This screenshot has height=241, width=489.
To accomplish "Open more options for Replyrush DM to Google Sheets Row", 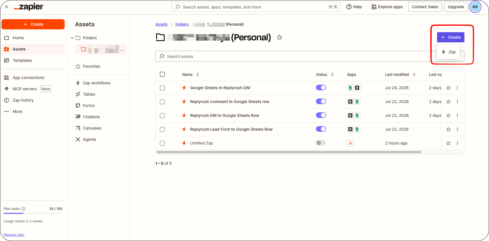I will point(457,115).
